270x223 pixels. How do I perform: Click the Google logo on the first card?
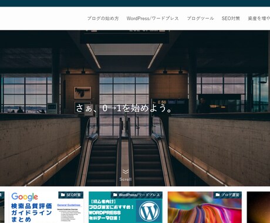click(25, 197)
